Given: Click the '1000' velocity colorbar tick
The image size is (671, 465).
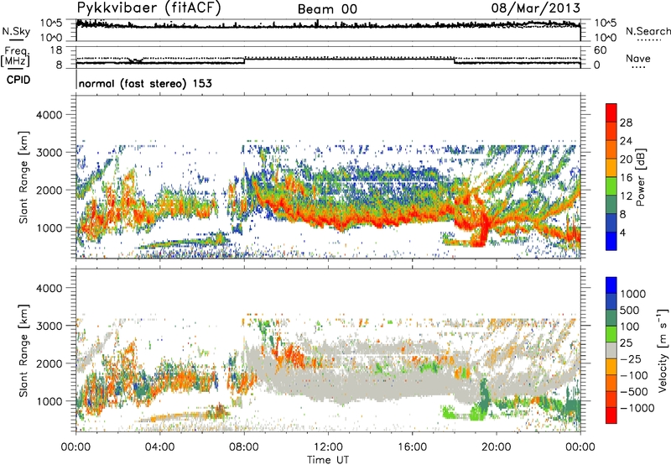Looking at the screenshot, I should click(x=633, y=294).
